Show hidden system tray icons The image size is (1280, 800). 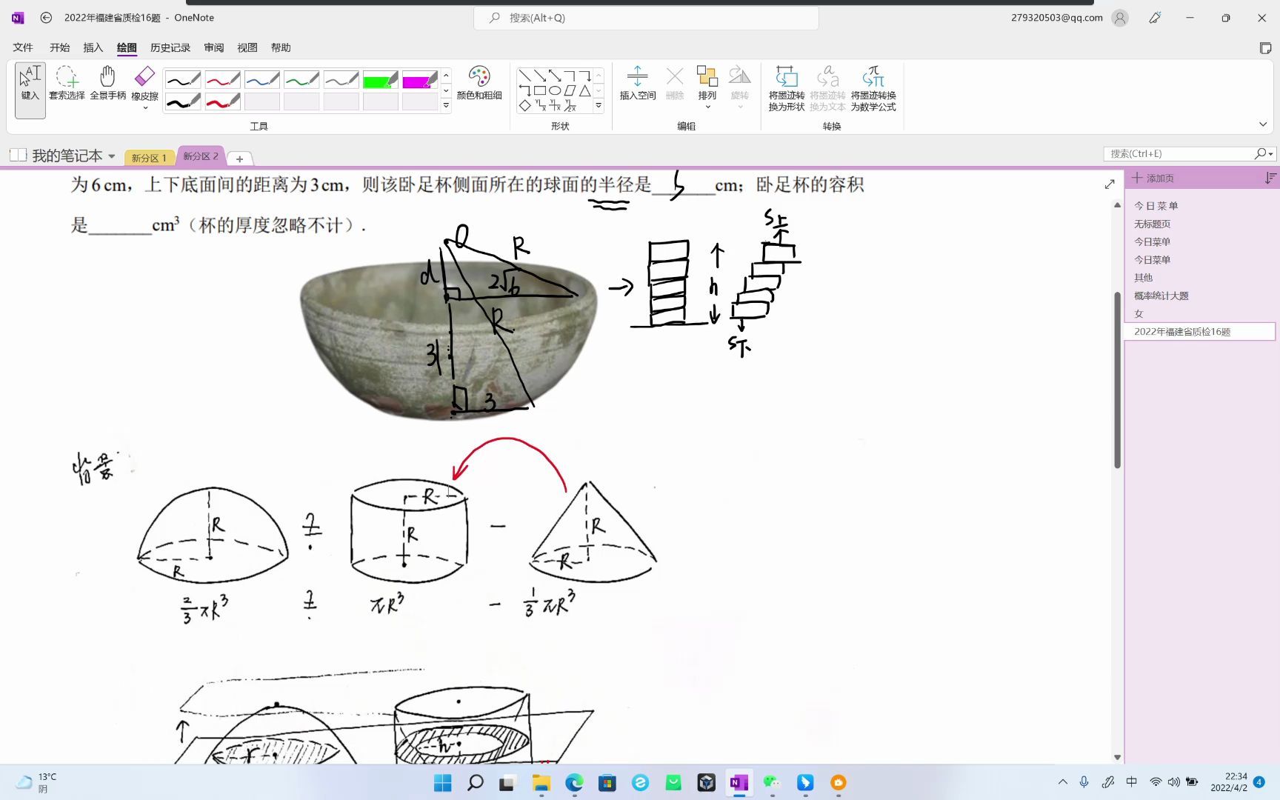[x=1063, y=782]
